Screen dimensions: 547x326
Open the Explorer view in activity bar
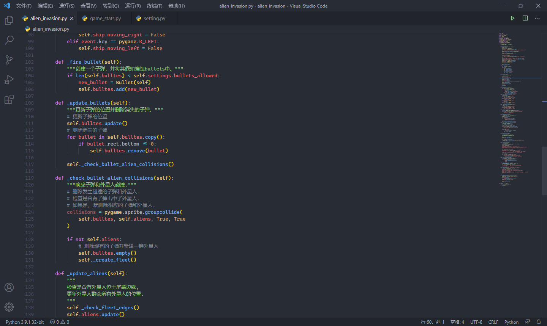point(9,20)
